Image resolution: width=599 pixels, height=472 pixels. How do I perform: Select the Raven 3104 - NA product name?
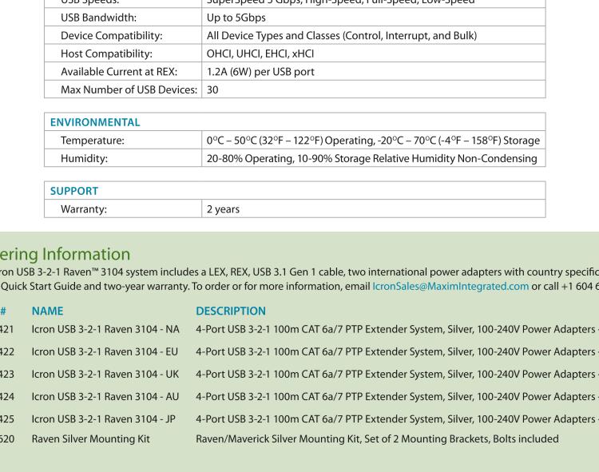point(105,328)
